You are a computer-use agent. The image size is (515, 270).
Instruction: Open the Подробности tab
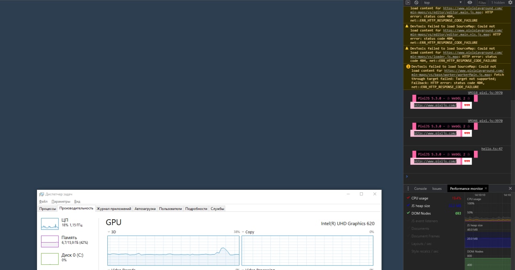tap(196, 209)
